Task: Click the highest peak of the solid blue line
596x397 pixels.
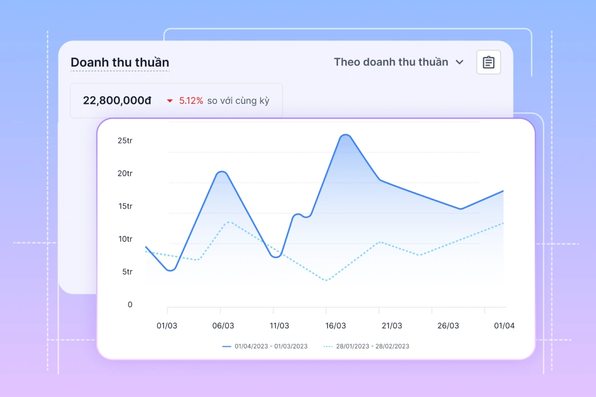Action: coord(345,135)
